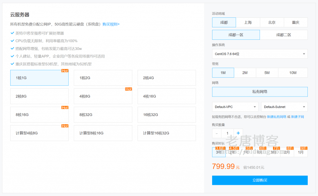Choose the 1月 purchase duration
Image resolution: width=318 pixels, height=196 pixels.
point(301,153)
